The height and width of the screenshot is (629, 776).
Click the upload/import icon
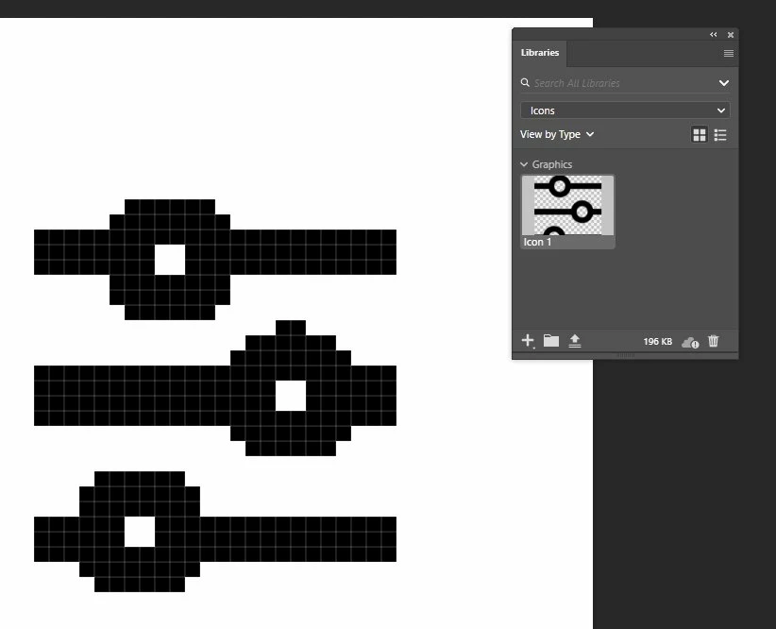575,341
